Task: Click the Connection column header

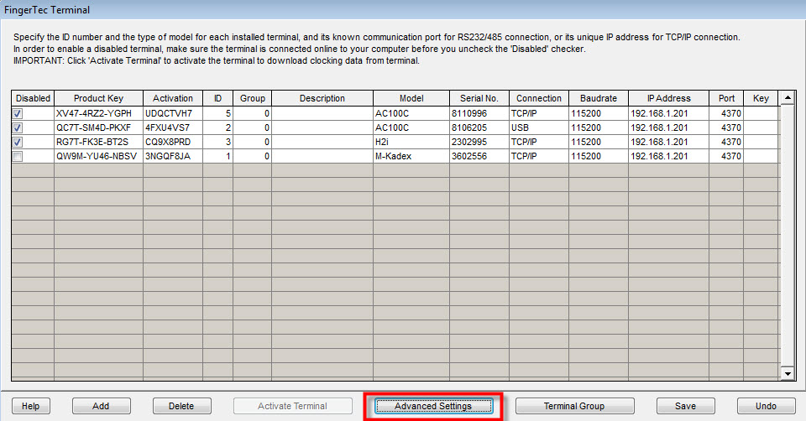Action: pos(539,98)
